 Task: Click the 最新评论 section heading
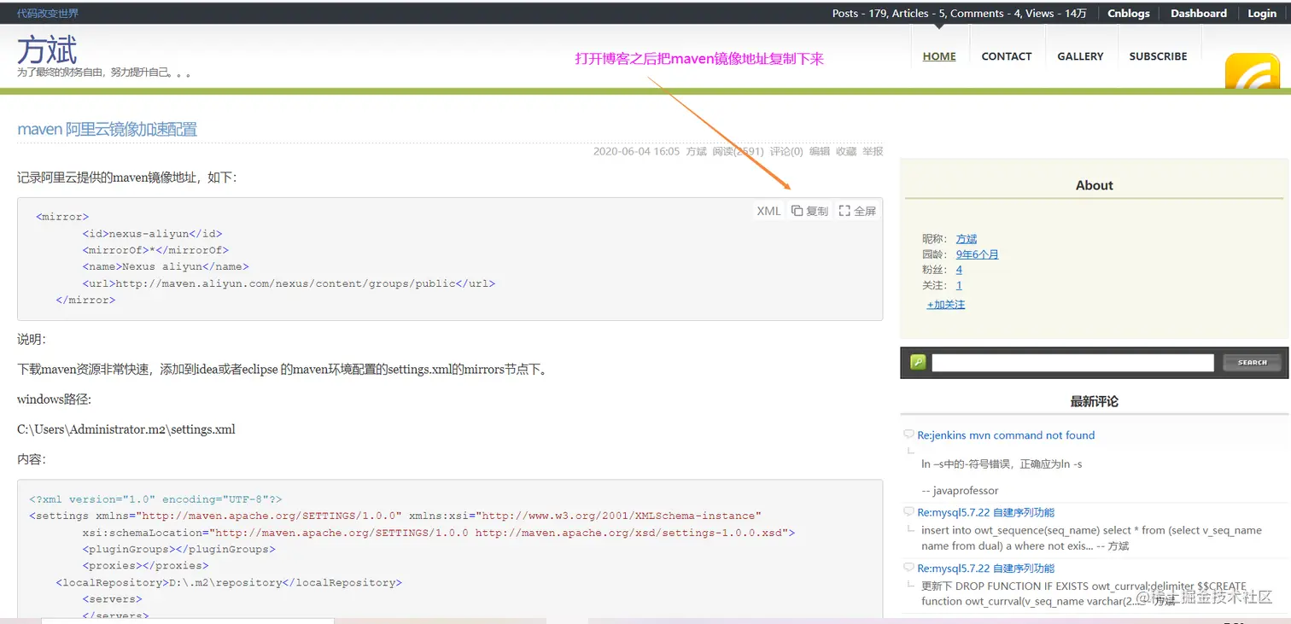1095,401
